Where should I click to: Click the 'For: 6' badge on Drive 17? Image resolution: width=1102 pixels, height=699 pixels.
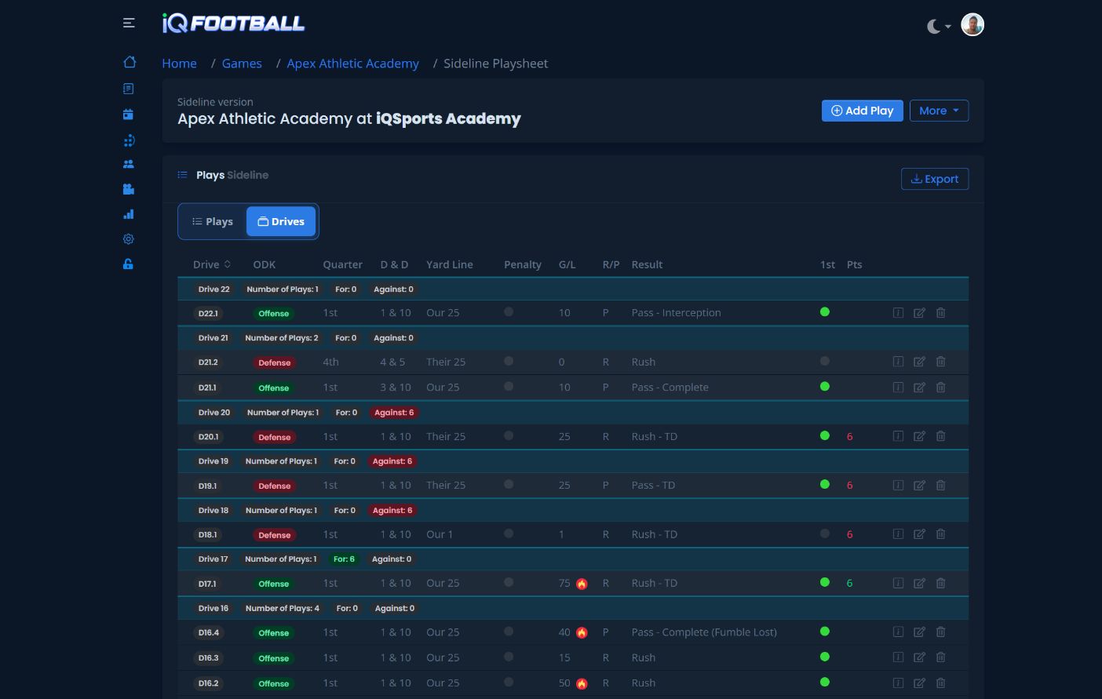[344, 559]
